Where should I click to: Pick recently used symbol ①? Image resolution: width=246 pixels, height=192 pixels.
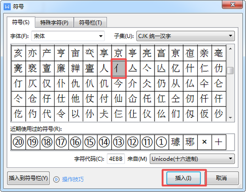click(x=162, y=142)
